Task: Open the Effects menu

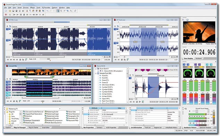Action: click(x=32, y=8)
